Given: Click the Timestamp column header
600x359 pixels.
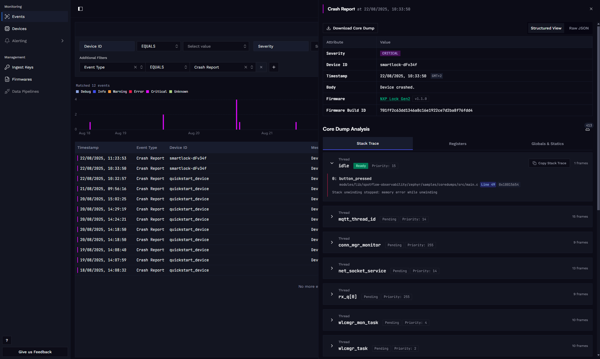Looking at the screenshot, I should (88, 147).
